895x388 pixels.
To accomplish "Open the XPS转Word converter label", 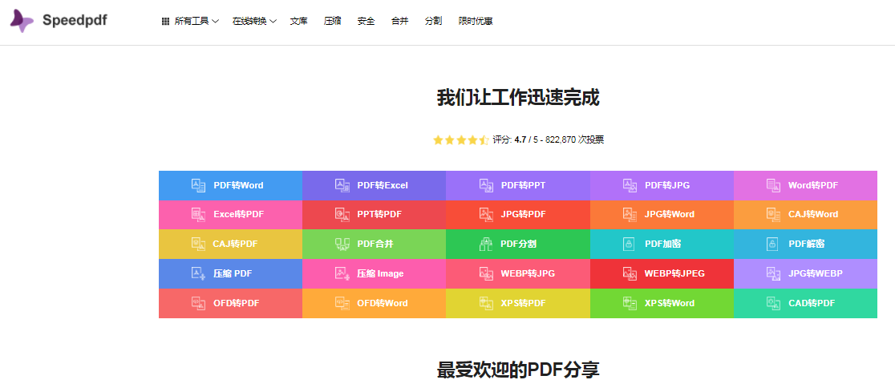I will click(670, 303).
